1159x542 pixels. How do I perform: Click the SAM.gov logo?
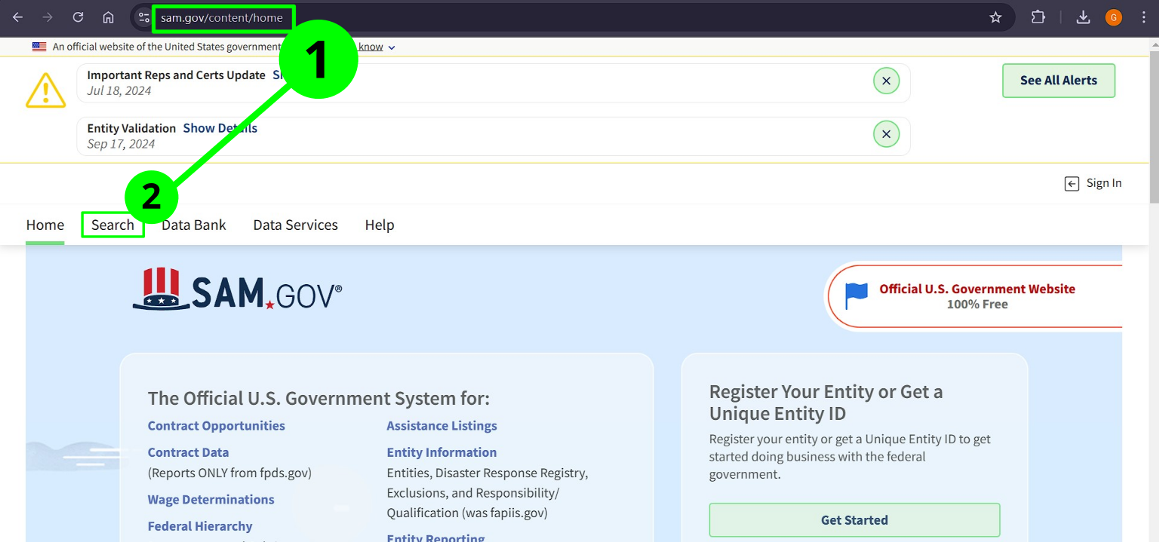coord(237,290)
